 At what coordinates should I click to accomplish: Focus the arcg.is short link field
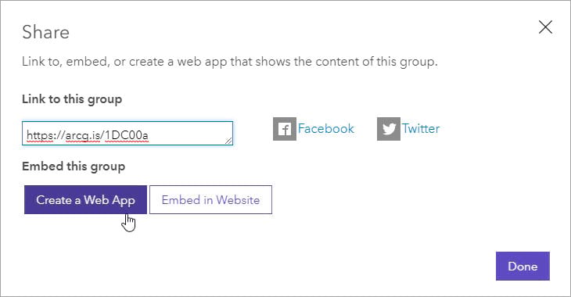point(127,133)
